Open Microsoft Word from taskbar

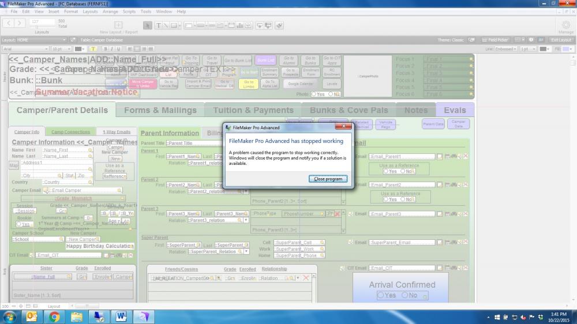pyautogui.click(x=121, y=317)
